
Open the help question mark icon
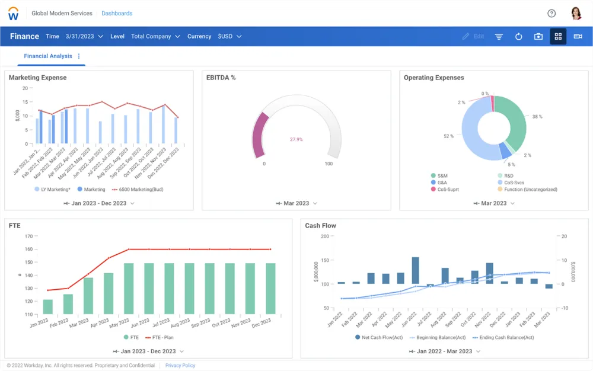pyautogui.click(x=551, y=13)
